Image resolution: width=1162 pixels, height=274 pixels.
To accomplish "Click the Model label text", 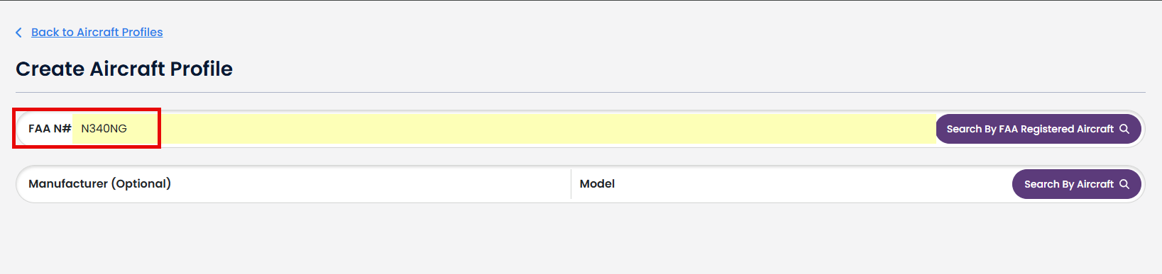I will [597, 184].
